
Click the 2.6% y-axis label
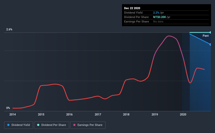9,29
